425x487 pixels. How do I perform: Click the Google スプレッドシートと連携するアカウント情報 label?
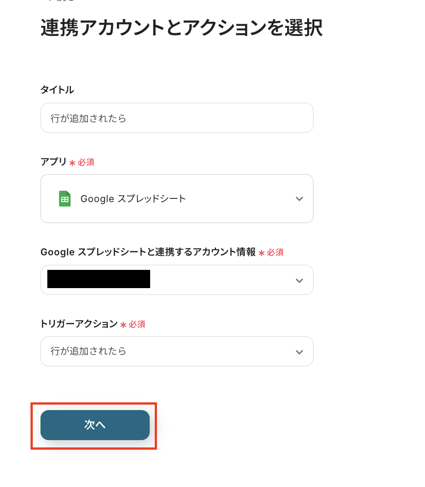(x=148, y=252)
